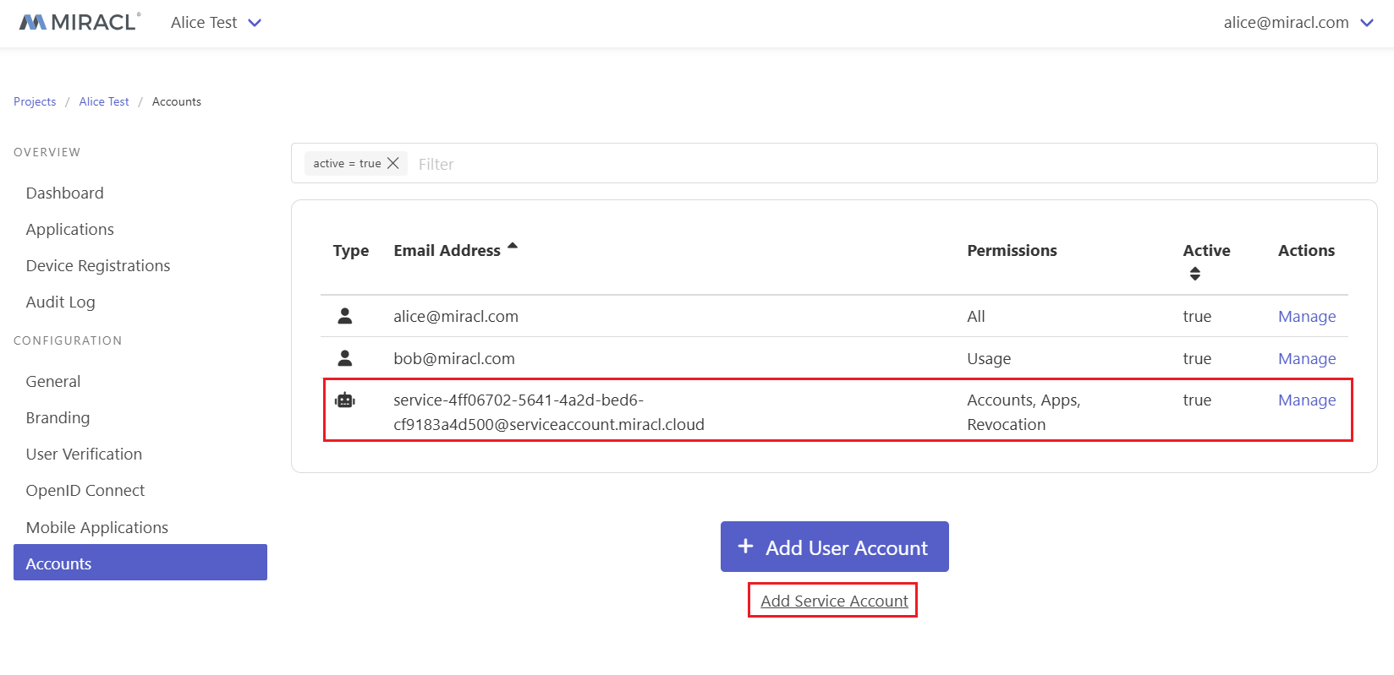Click Accounts, Apps, Revocation permissions cell
Screen dimensions: 1394x675
pyautogui.click(x=1024, y=412)
